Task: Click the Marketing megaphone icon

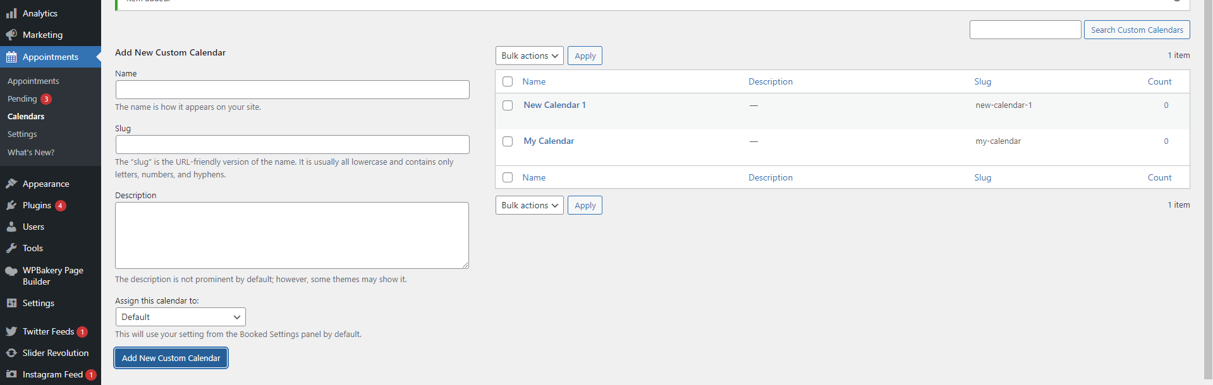Action: pyautogui.click(x=11, y=35)
